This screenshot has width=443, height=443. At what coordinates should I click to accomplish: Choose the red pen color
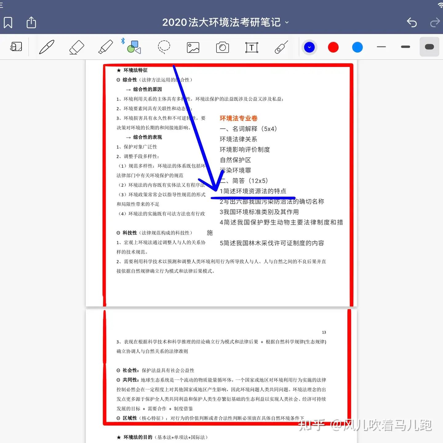point(333,47)
